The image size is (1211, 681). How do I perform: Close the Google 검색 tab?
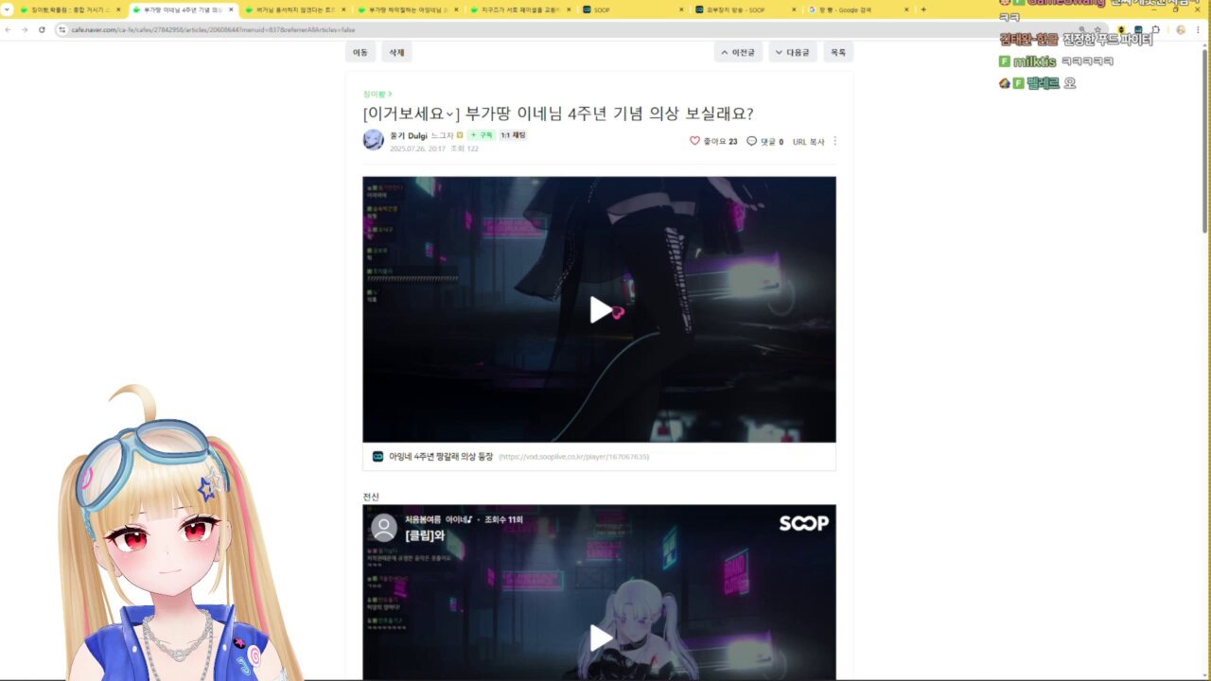click(x=905, y=9)
